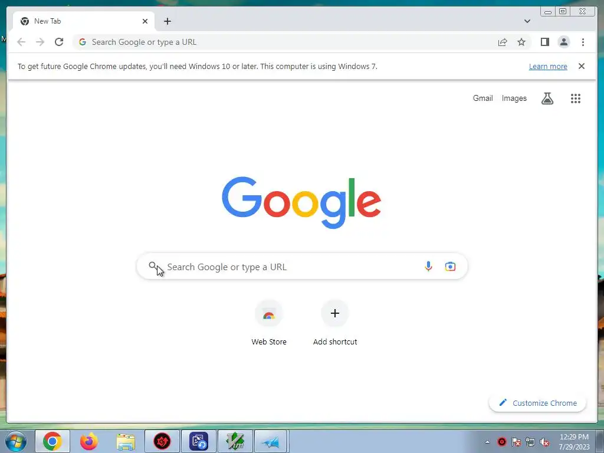Image resolution: width=604 pixels, height=453 pixels.
Task: Open the Learn more link
Action: [x=548, y=66]
